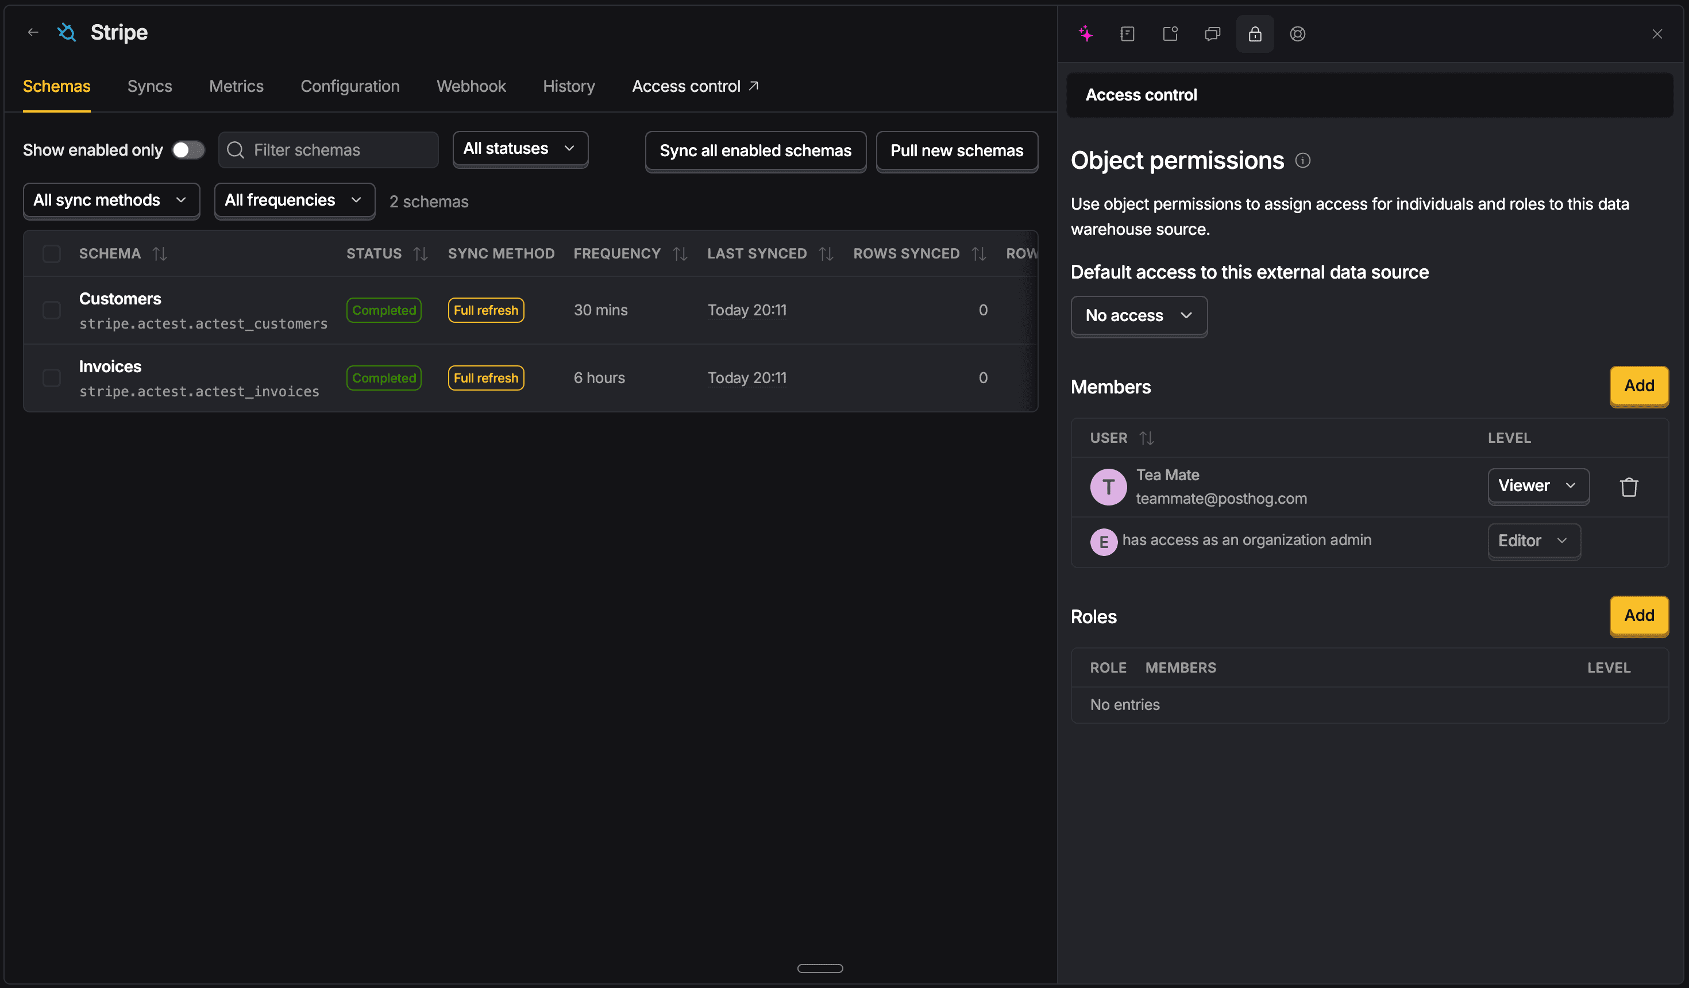Select all schemas header checkbox
1689x988 pixels.
(52, 253)
